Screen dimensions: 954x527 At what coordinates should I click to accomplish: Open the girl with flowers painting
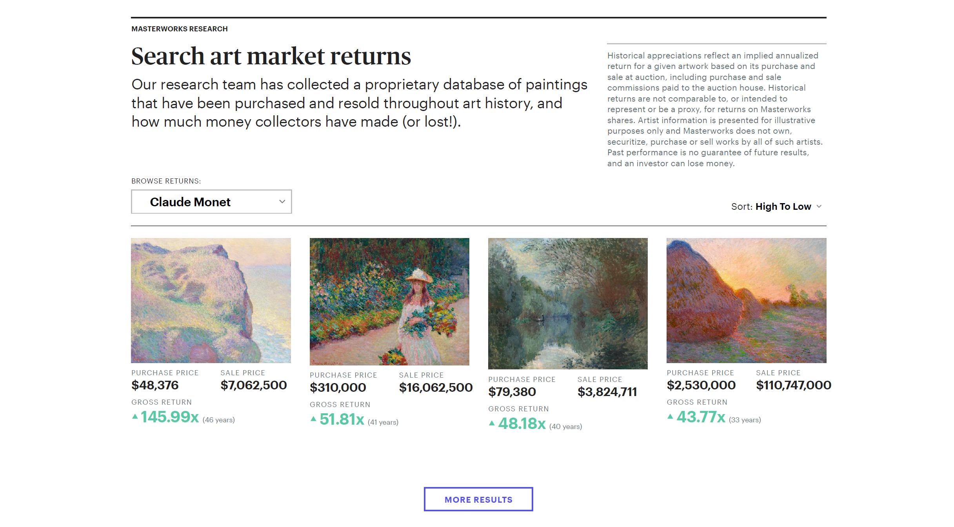389,302
